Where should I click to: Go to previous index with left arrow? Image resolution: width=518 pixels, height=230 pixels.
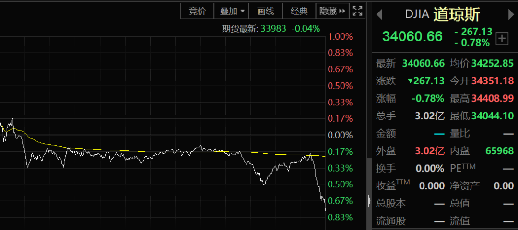tap(379, 15)
